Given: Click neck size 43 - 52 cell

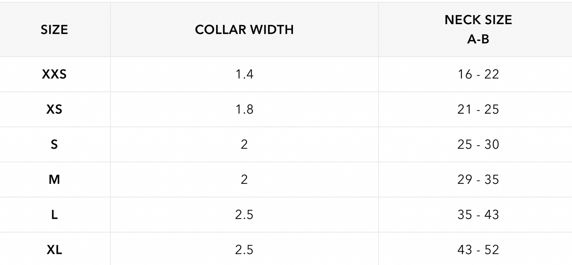Looking at the screenshot, I should tap(478, 250).
